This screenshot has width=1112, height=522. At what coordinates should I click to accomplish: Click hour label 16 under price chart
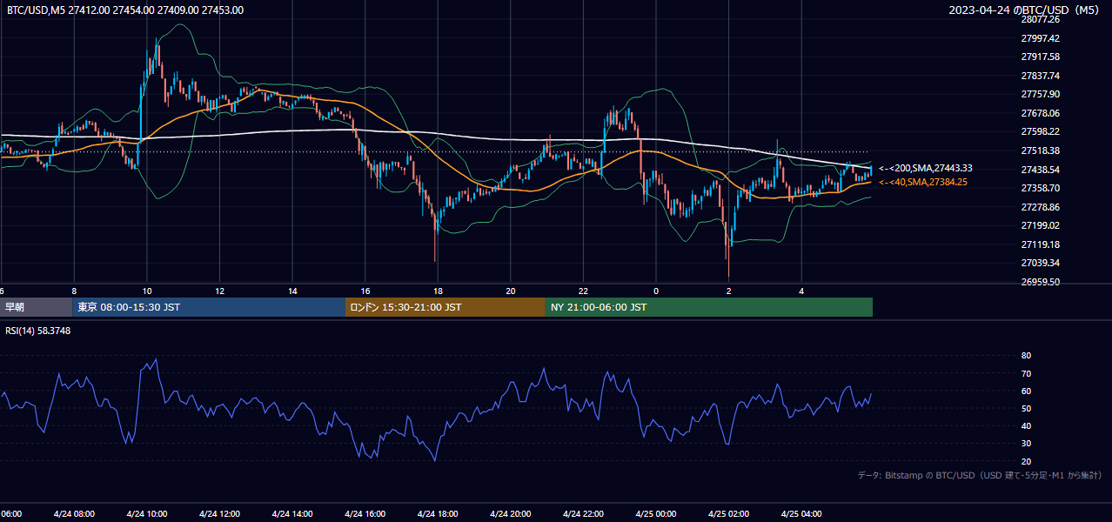[365, 291]
